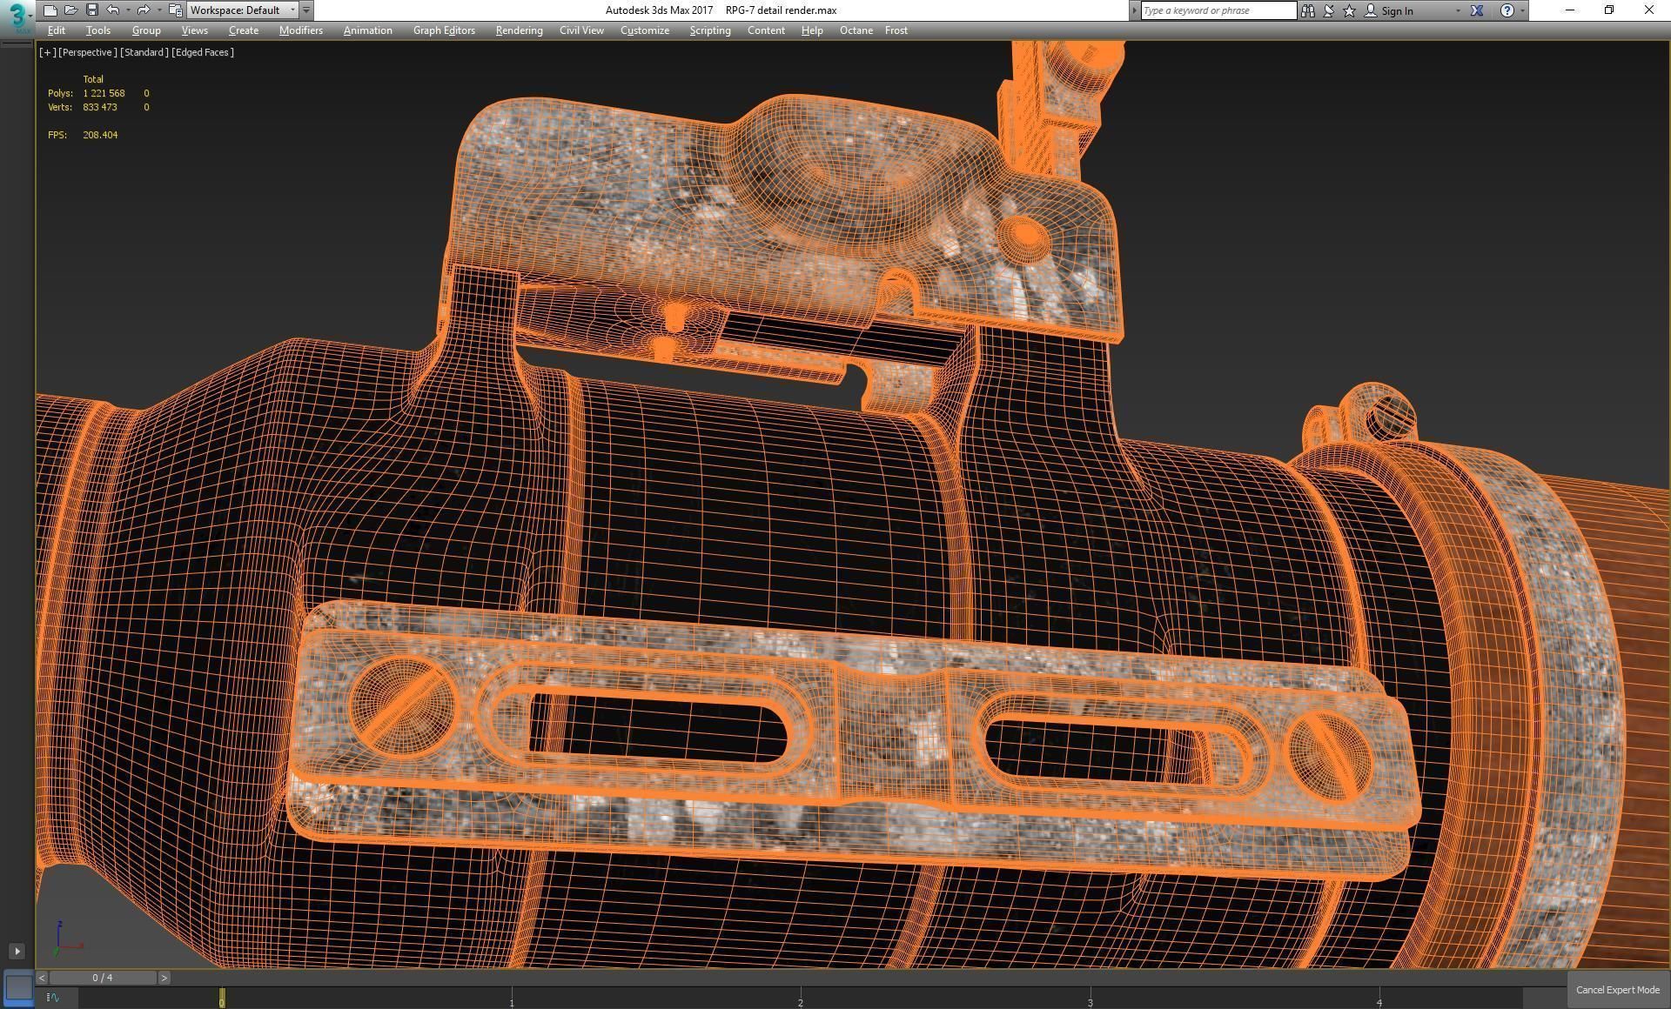The image size is (1671, 1009).
Task: Open the Rendering menu
Action: tap(519, 30)
